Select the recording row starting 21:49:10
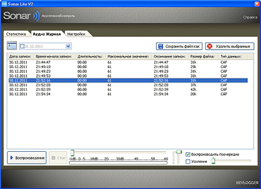Viewport: 261px width, 189px height. (128, 67)
